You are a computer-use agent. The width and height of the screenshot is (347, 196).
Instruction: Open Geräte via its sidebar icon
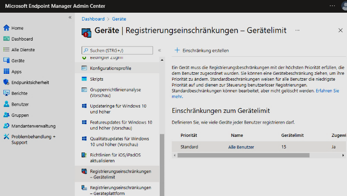[6, 61]
